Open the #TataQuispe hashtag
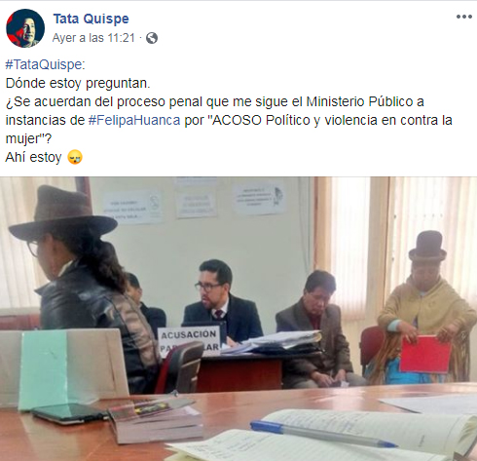The image size is (477, 461). (x=44, y=64)
